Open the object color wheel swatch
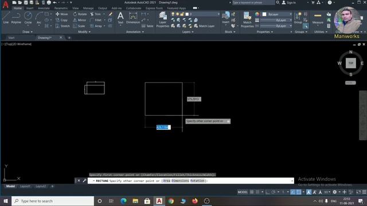Image resolution: width=367 pixels, height=206 pixels. 257,14
